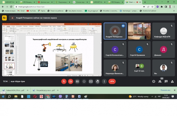Open more options three-dot menu
Image resolution: width=177 pixels, height=116 pixels.
coord(104,81)
